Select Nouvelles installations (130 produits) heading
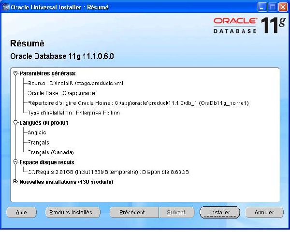This screenshot has height=232, width=290. tap(66, 182)
